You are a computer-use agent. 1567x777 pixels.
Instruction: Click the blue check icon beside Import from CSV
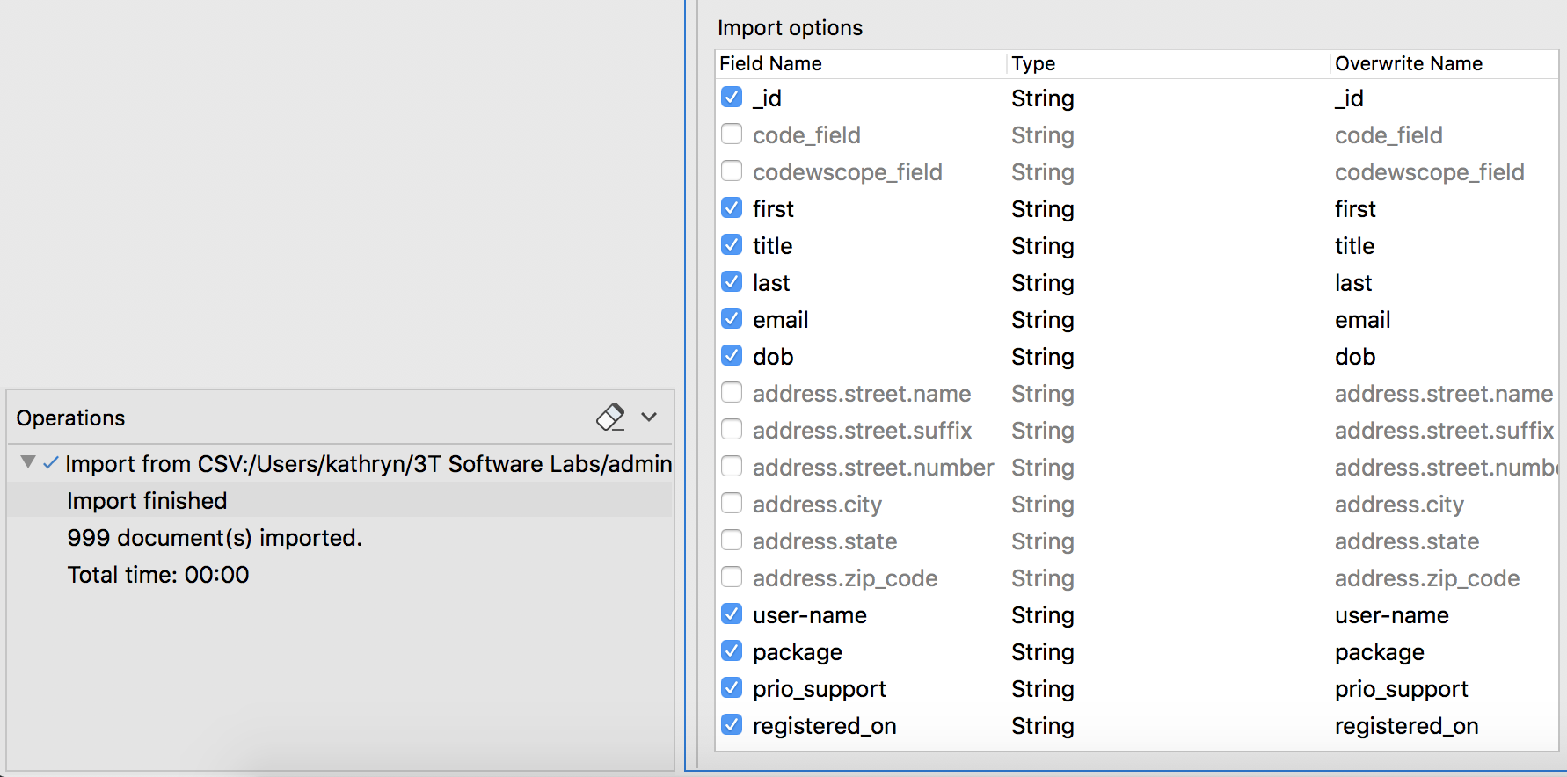[x=51, y=463]
